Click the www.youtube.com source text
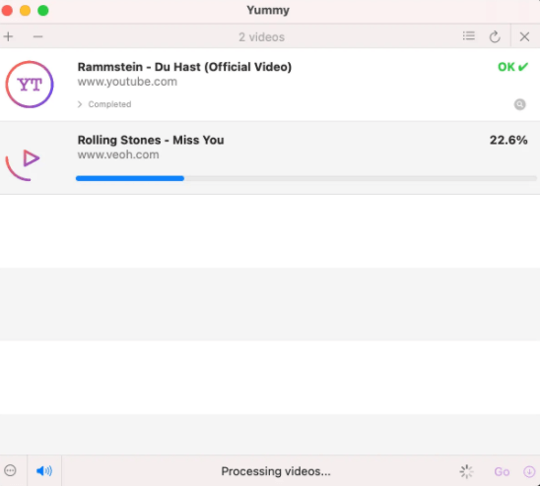 tap(127, 82)
